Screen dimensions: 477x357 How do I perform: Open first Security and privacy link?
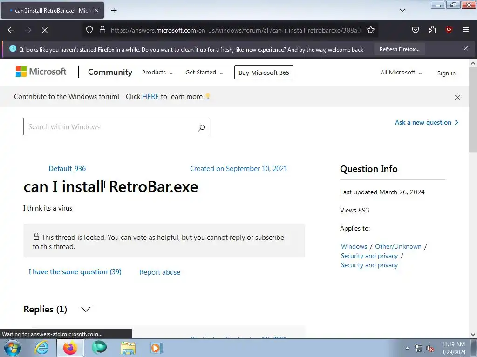click(x=369, y=256)
